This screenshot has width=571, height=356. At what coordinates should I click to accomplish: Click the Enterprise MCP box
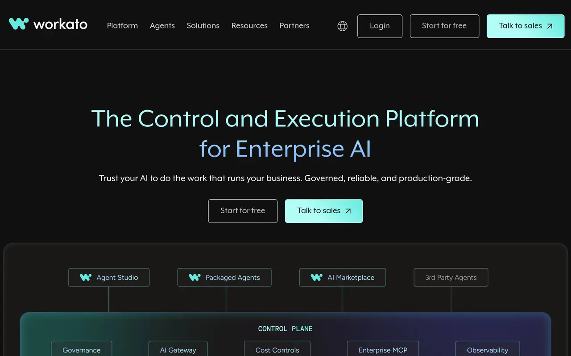pos(383,349)
